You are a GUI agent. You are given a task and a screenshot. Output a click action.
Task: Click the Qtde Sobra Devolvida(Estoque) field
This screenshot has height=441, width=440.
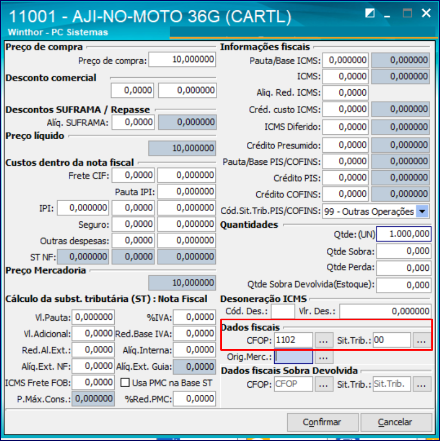tap(404, 285)
